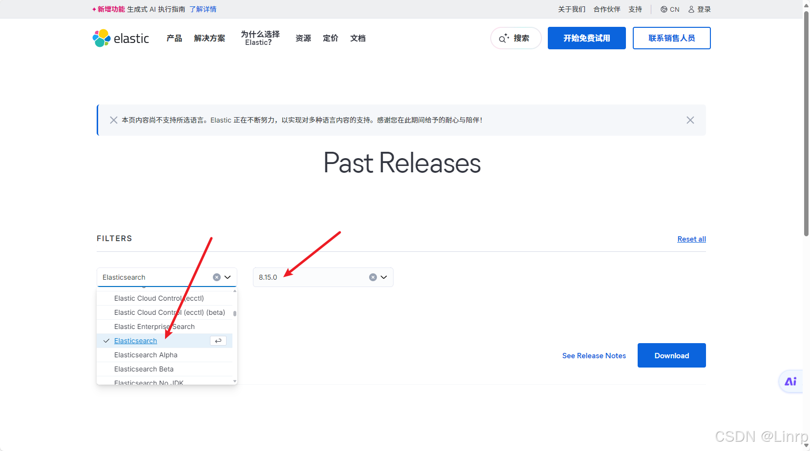This screenshot has height=451, width=810.
Task: Click the Download button
Action: (672, 355)
